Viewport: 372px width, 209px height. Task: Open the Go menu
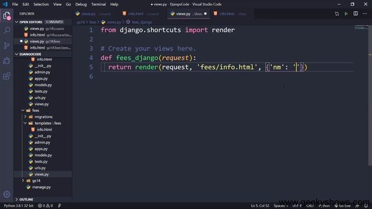click(69, 4)
